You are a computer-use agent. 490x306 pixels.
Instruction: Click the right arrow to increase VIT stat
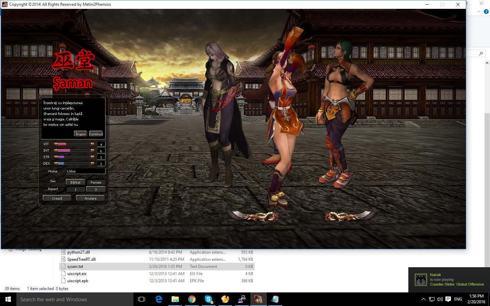(x=93, y=144)
